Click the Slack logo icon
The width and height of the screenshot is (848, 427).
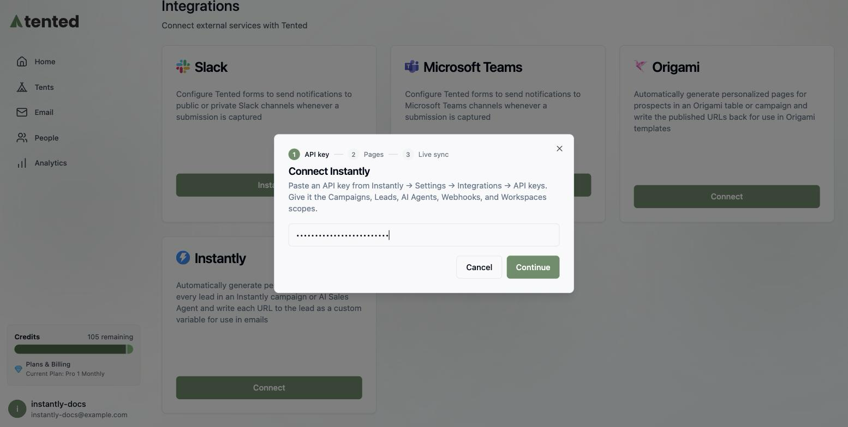coord(183,67)
